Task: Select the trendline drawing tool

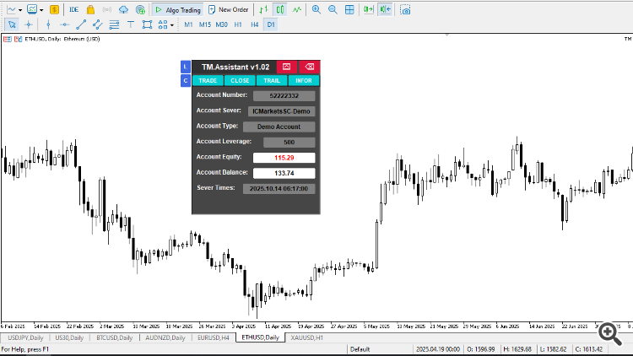Action: click(x=81, y=24)
